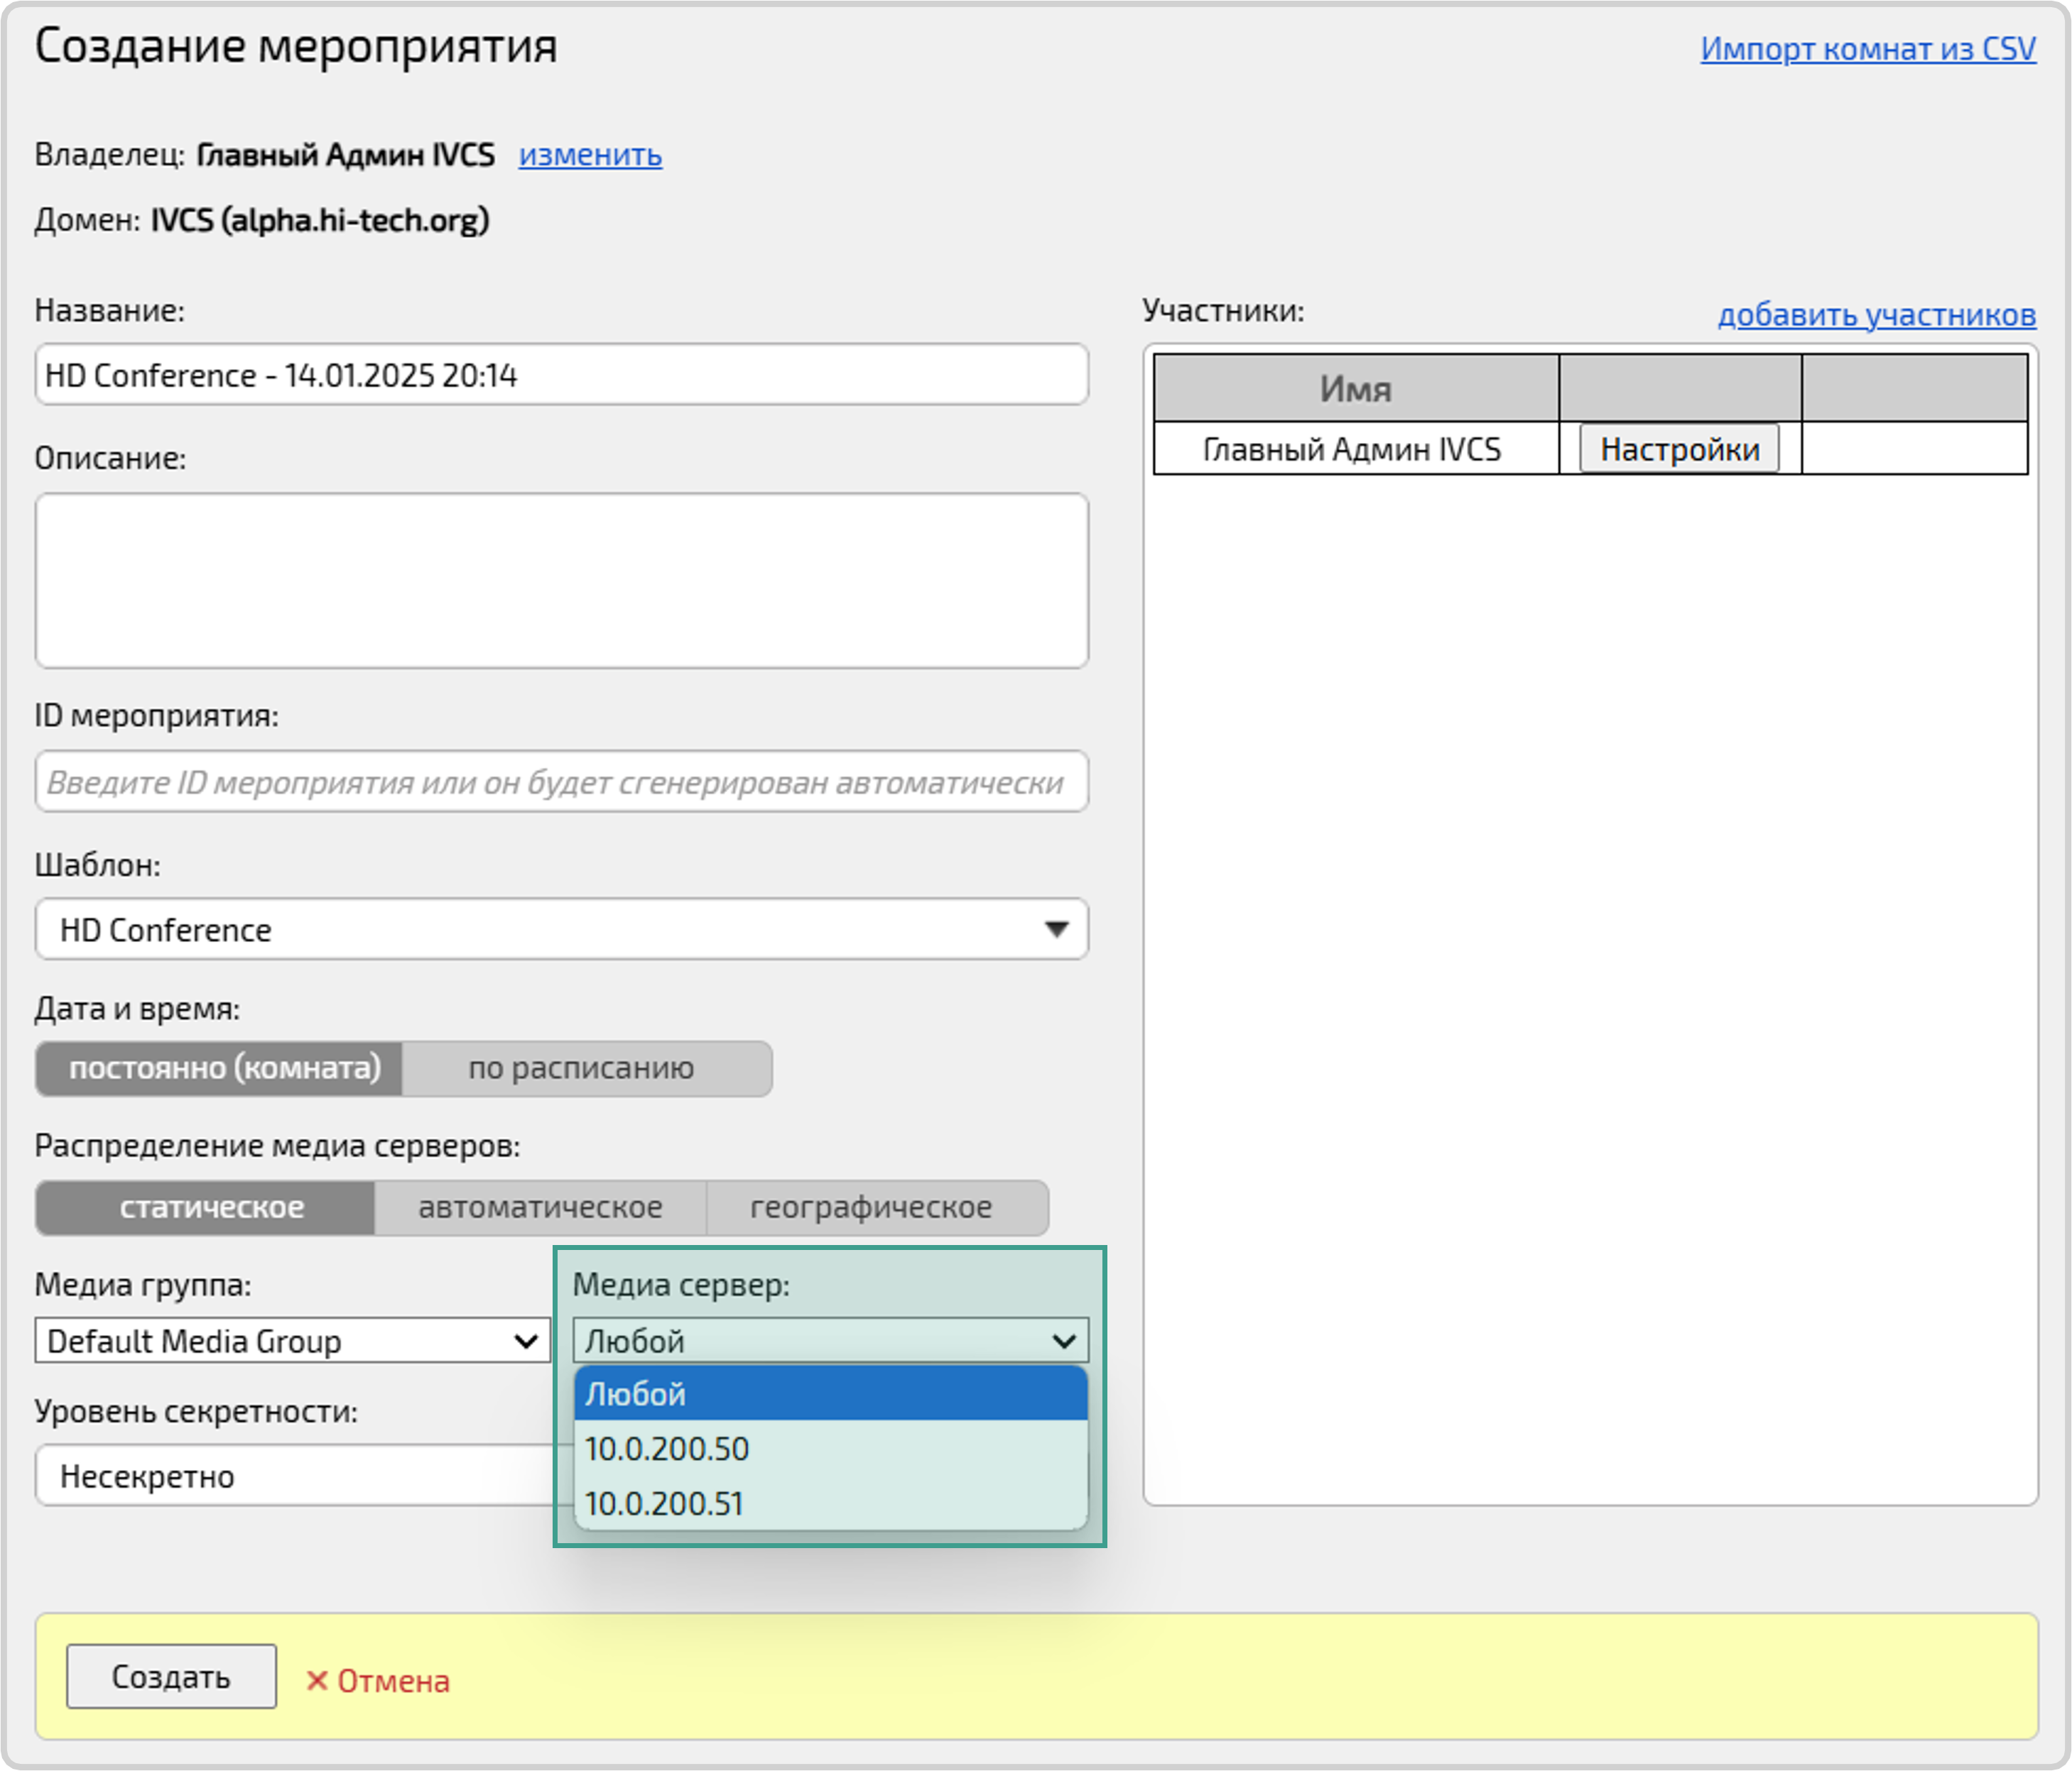Open the Default Media Group dropdown
This screenshot has height=1771, width=2072.
click(280, 1342)
